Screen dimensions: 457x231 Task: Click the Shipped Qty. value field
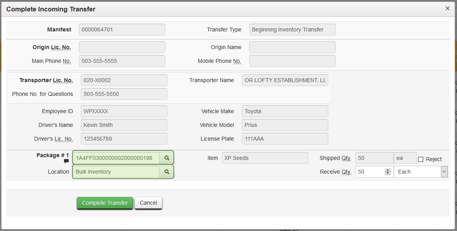pyautogui.click(x=374, y=158)
